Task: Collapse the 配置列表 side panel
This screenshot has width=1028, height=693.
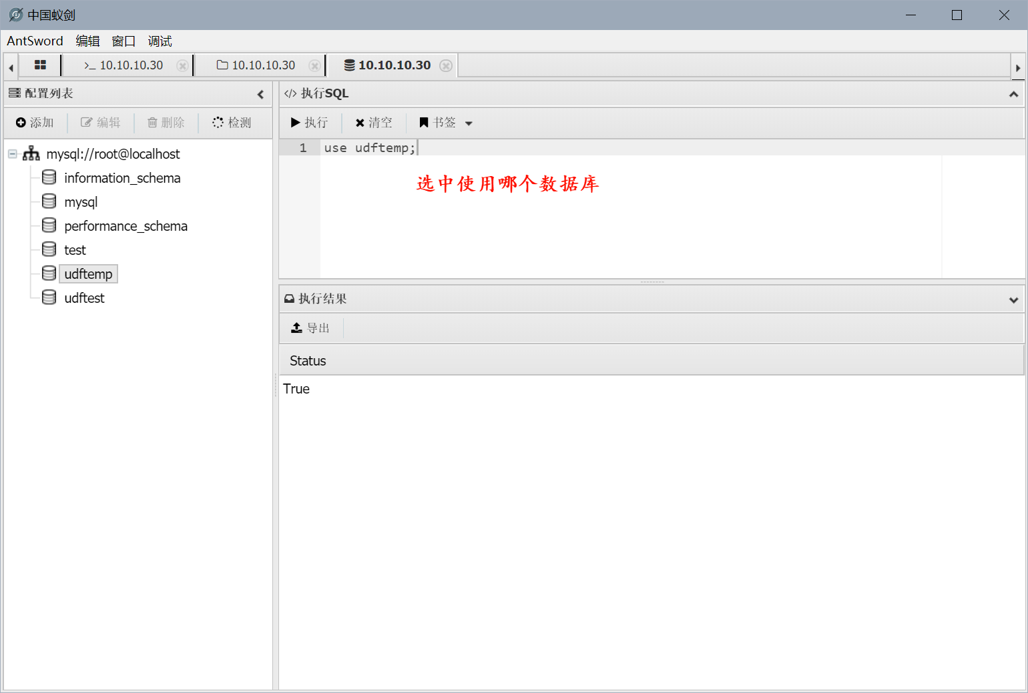Action: pos(260,94)
